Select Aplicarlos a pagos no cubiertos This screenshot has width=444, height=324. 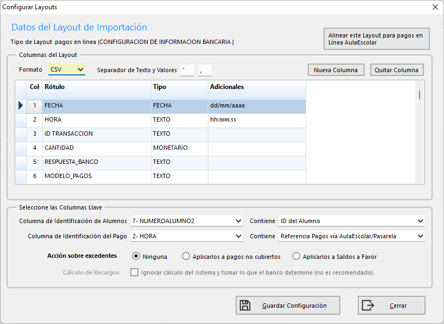(186, 256)
